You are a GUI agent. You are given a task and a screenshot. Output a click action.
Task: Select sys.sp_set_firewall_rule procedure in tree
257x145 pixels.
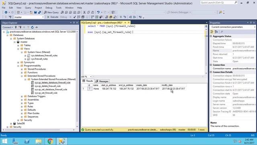tap(46, 93)
